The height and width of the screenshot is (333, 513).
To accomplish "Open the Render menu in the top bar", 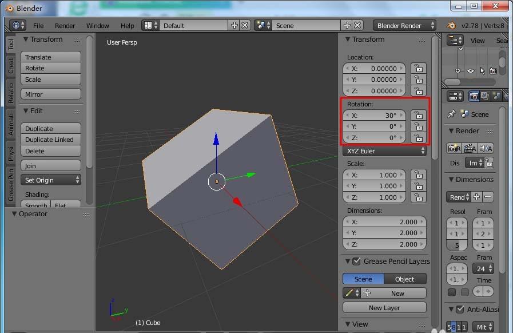I will (65, 25).
